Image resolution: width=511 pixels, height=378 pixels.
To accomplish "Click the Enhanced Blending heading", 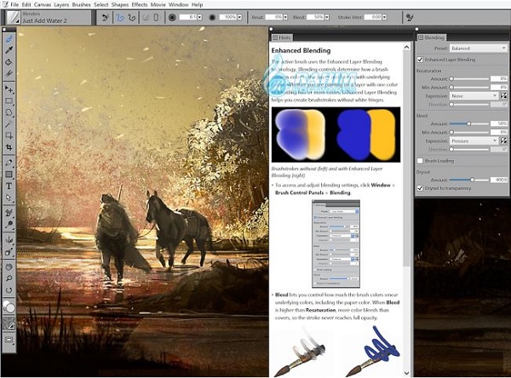I will pyautogui.click(x=301, y=50).
